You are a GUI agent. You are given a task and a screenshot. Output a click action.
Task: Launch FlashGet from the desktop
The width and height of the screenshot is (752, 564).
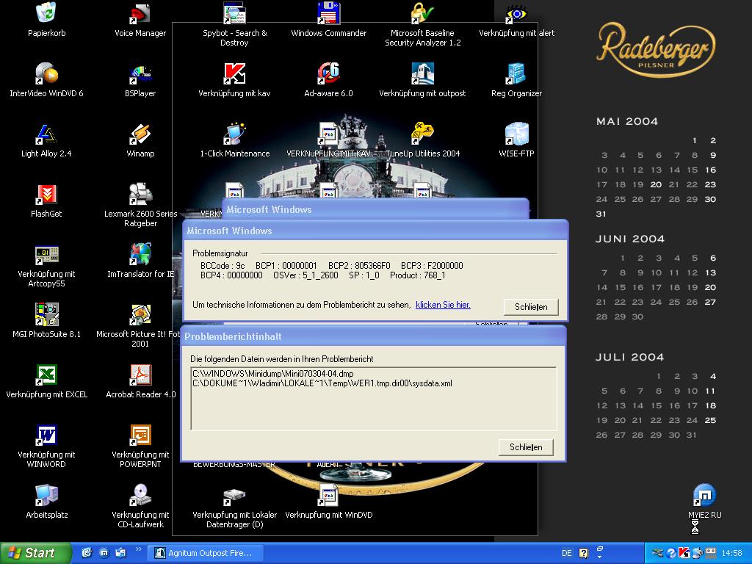click(x=46, y=200)
